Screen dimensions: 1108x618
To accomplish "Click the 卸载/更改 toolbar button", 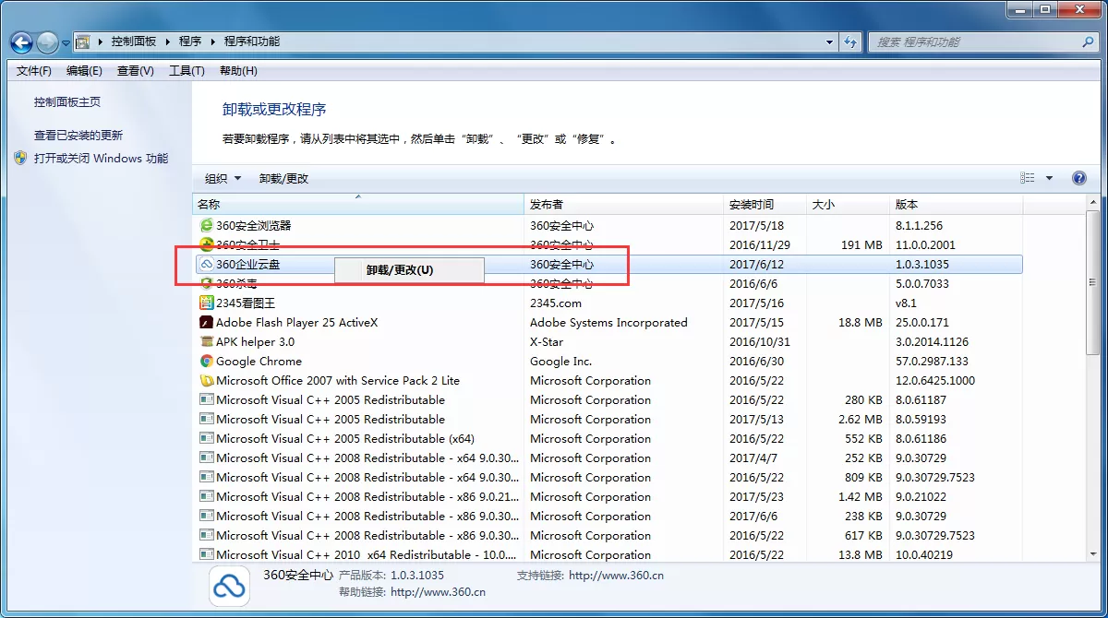I will (x=283, y=178).
